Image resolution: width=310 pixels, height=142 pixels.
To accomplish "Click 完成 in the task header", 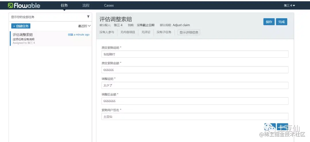I will [x=282, y=22].
